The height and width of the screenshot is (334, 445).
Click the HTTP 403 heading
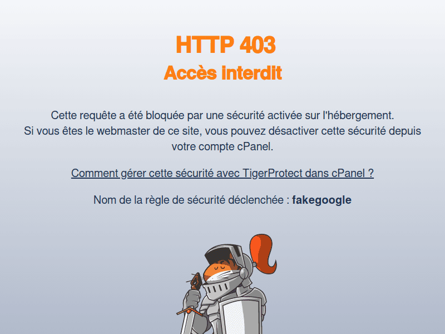click(x=226, y=45)
